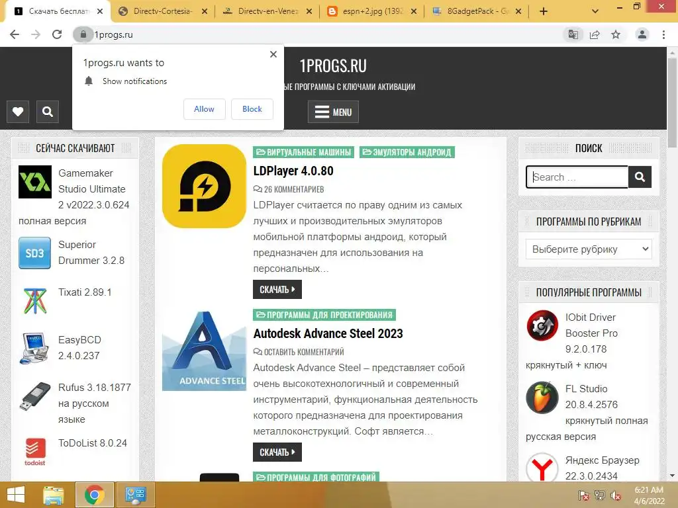Click the sidebar search submit magnifier

tap(640, 177)
